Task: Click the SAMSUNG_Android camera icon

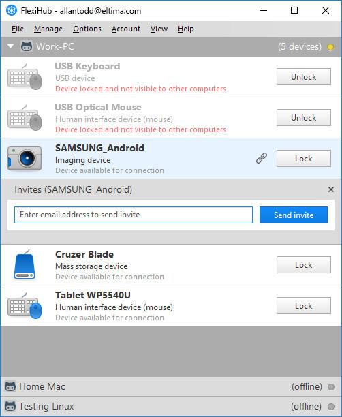Action: [x=25, y=158]
